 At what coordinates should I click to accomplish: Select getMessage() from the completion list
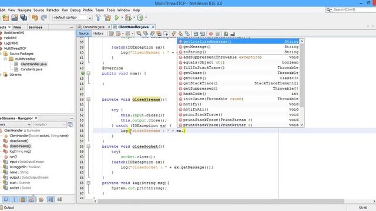click(239, 47)
